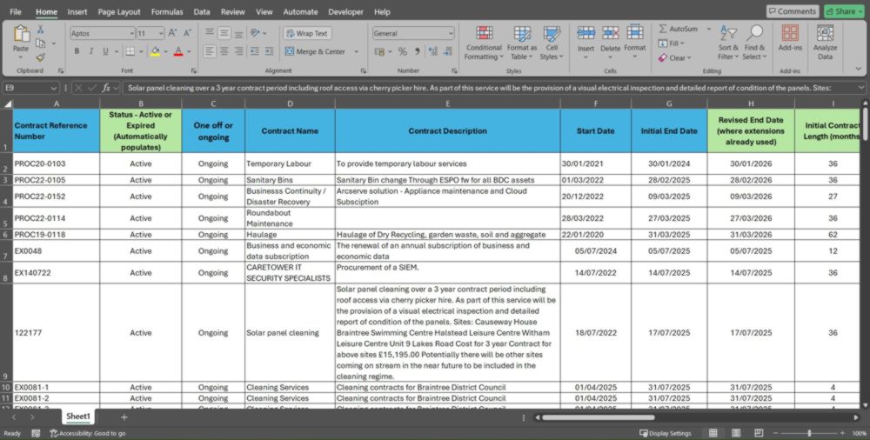Apply the yellow fill color
870x440 pixels.
[x=156, y=51]
